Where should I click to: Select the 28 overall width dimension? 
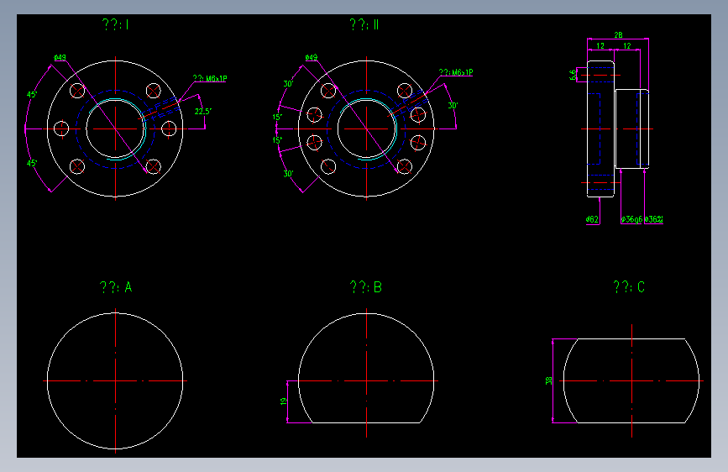(x=619, y=34)
